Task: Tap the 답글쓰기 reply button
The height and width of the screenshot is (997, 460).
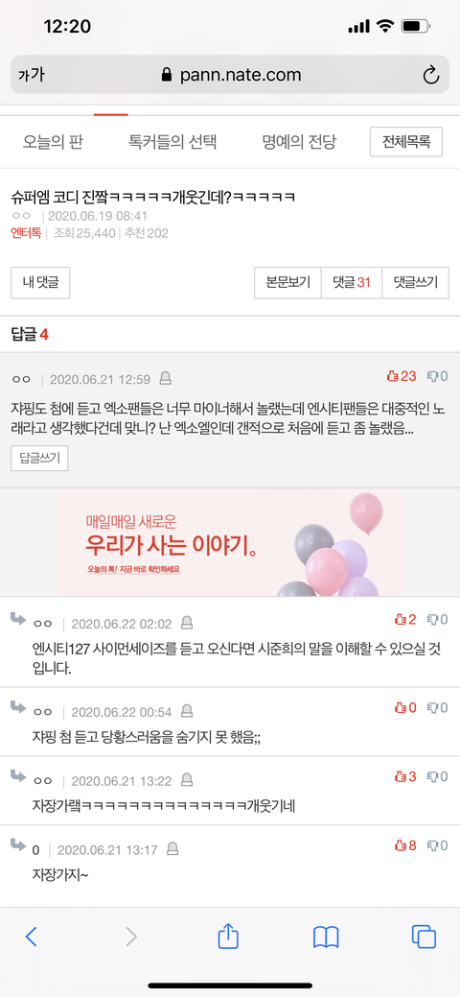Action: coord(39,459)
